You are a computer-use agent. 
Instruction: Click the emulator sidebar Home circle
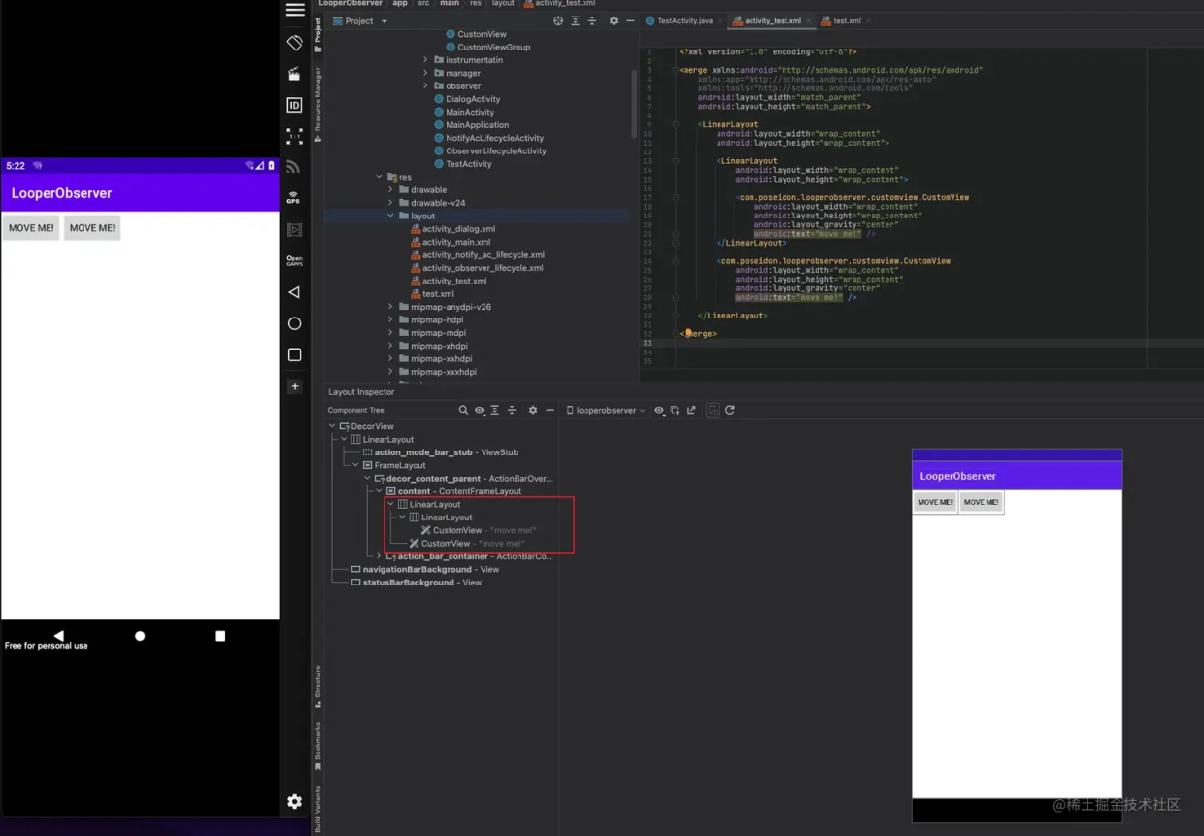(x=295, y=323)
